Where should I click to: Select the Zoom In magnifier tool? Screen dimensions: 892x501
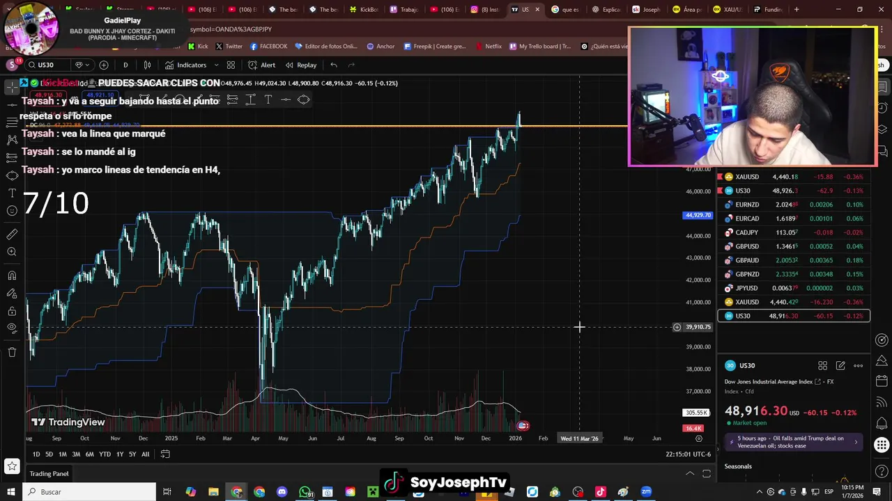tap(12, 252)
